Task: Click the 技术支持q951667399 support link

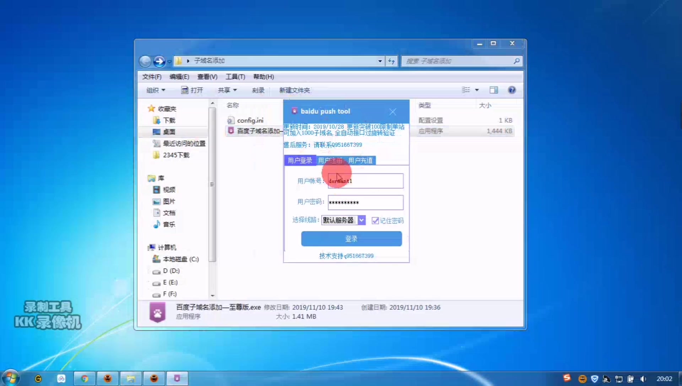Action: coord(346,255)
